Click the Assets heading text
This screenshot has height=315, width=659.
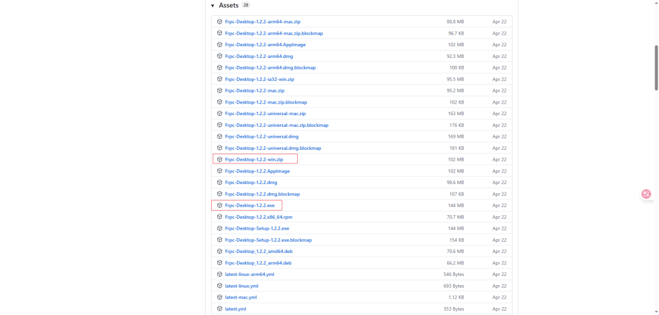click(229, 5)
